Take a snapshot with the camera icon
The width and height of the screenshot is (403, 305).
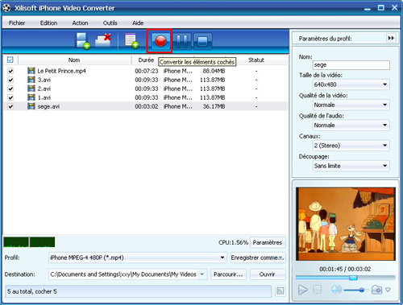[376, 290]
